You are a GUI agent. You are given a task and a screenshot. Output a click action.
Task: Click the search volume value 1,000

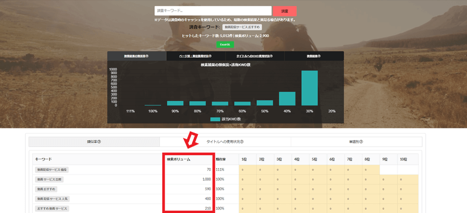click(x=206, y=179)
